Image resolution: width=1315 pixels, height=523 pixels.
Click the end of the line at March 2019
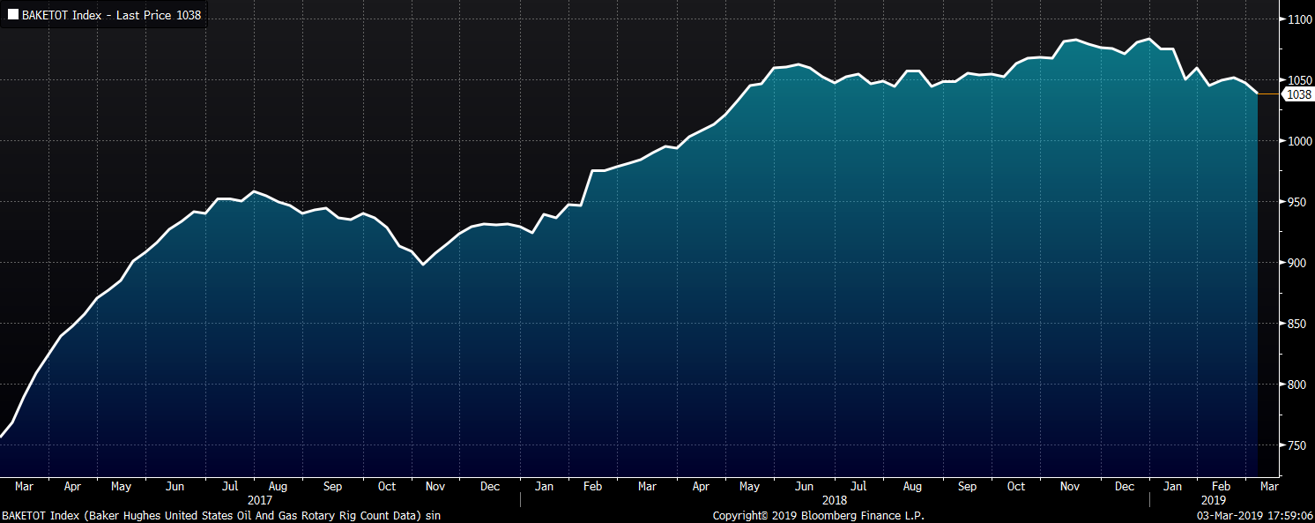coord(1257,93)
